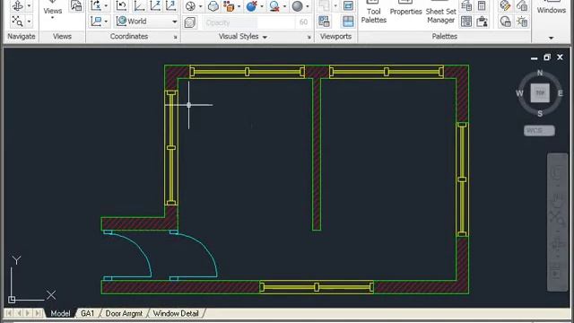Viewport: 574px width, 323px height.
Task: Switch to the Window Detail layout tab
Action: 176,313
